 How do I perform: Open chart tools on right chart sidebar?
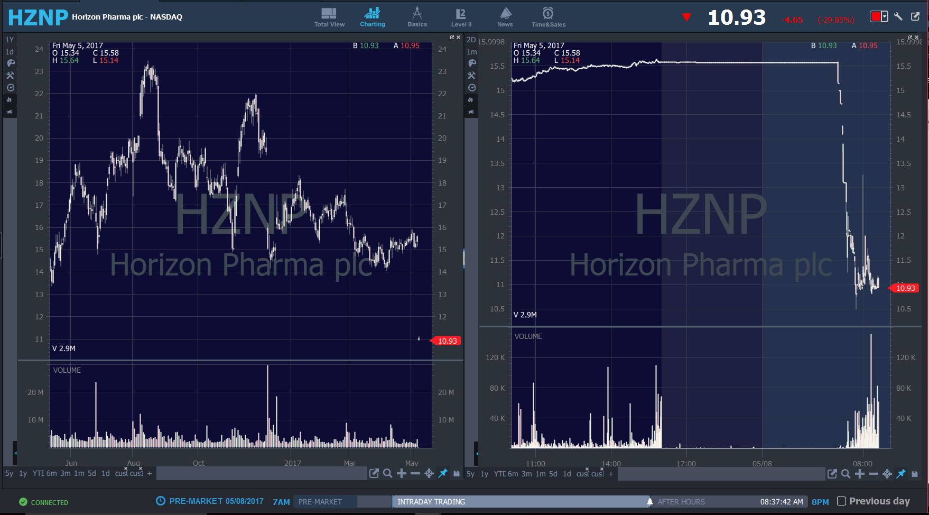tap(472, 76)
